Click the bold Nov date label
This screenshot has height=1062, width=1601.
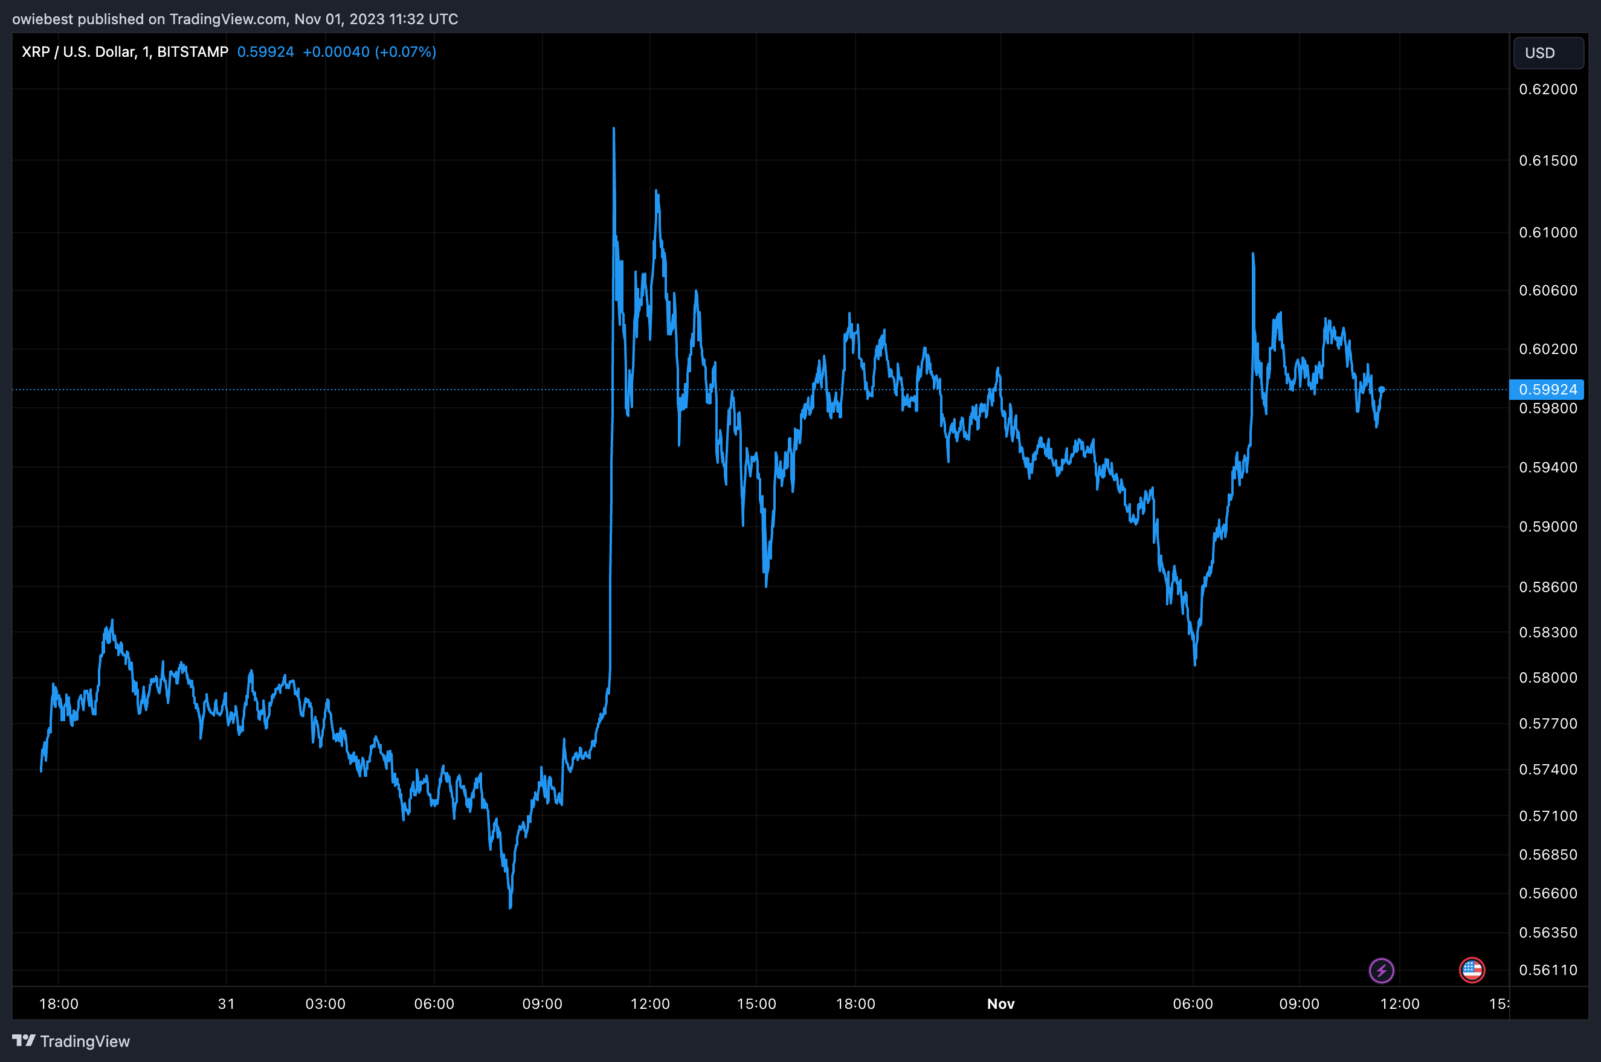point(1000,1004)
